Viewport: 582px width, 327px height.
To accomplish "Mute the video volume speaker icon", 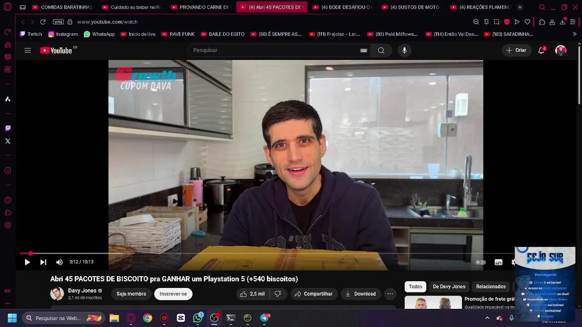I will (x=59, y=262).
